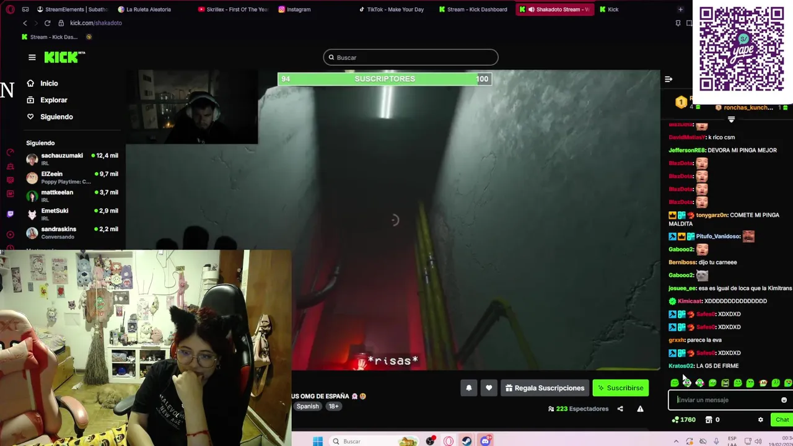Click Regala Suscripciones button

tap(545, 388)
